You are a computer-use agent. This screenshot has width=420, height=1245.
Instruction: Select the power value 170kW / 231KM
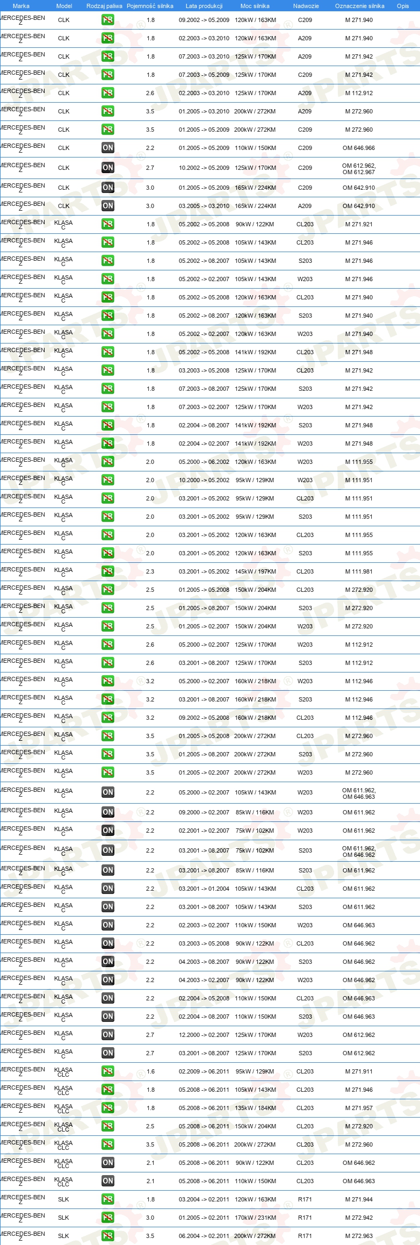(255, 1218)
